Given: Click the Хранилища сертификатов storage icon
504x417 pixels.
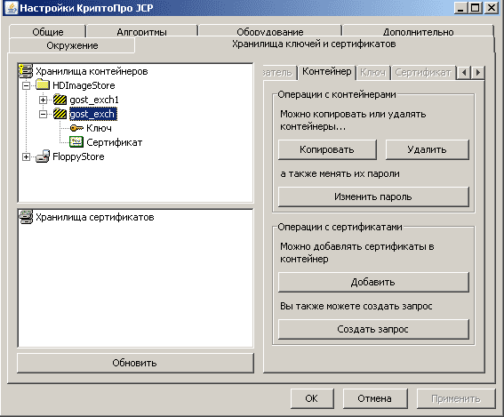Looking at the screenshot, I should (x=26, y=217).
